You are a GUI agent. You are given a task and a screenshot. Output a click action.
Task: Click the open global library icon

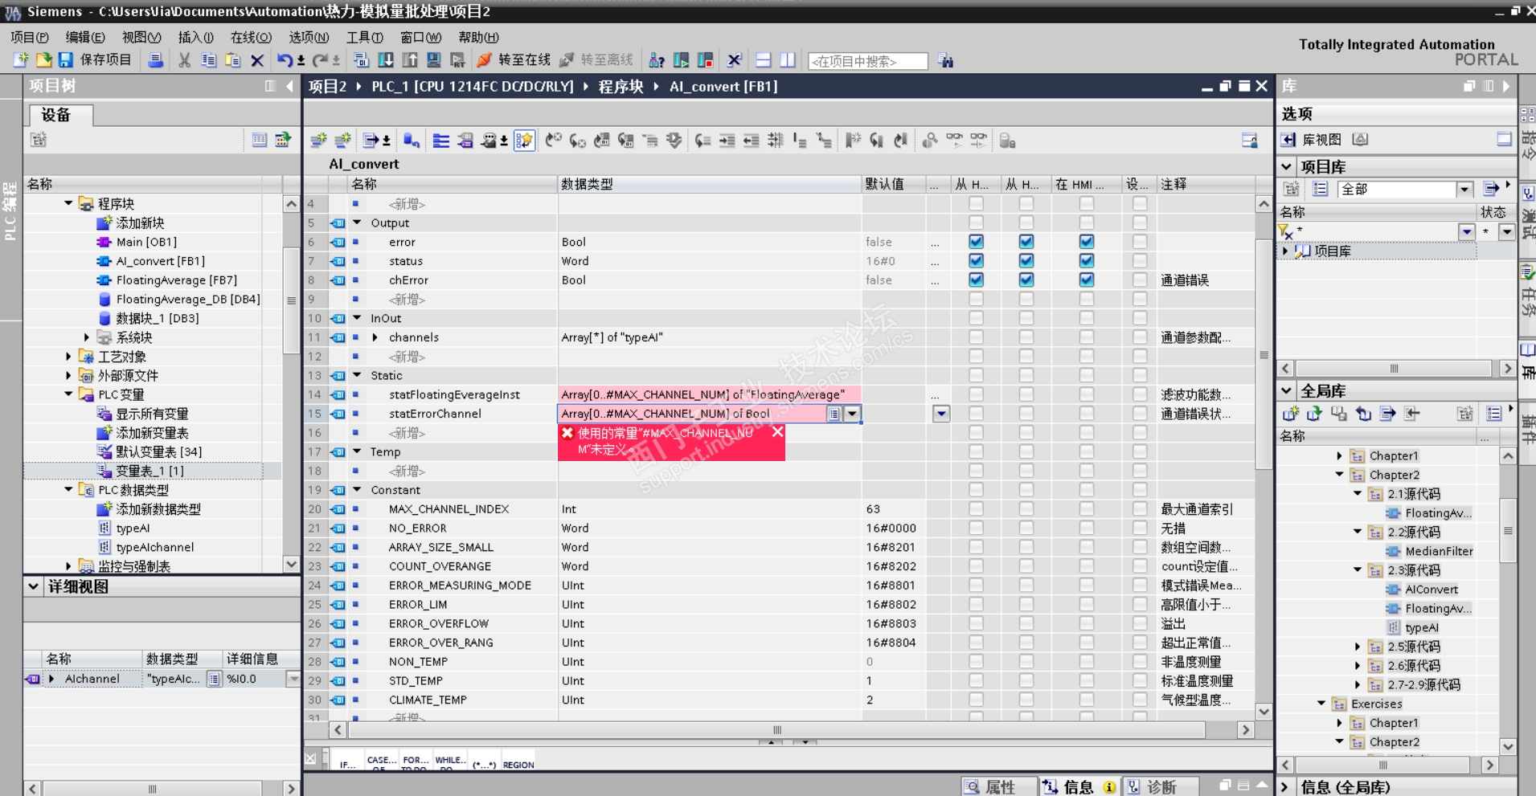click(1315, 414)
